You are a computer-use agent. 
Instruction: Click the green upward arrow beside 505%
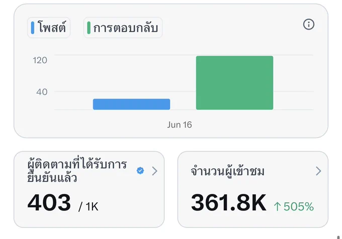point(277,206)
